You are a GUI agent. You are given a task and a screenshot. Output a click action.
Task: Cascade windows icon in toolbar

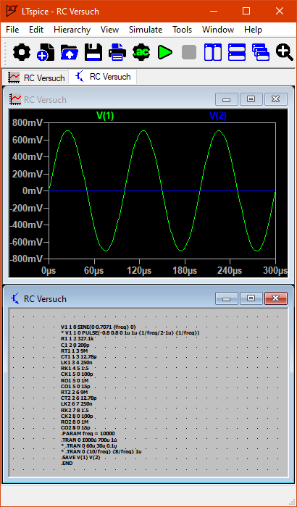(261, 52)
